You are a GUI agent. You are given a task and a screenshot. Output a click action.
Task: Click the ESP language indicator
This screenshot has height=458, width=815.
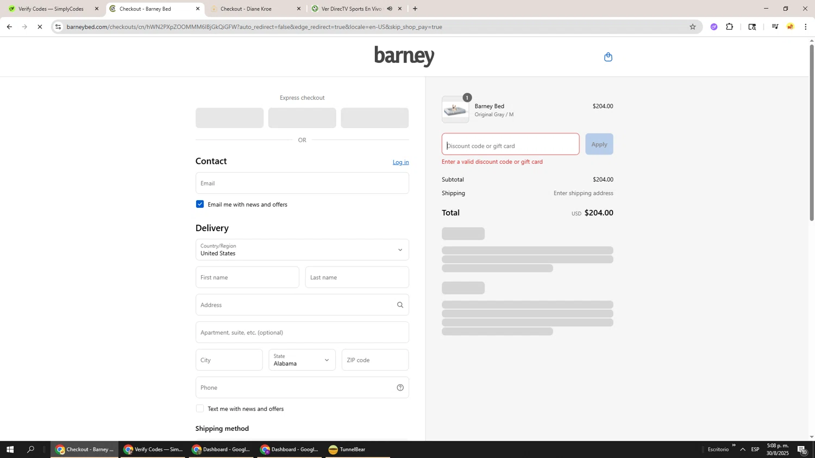pos(755,449)
